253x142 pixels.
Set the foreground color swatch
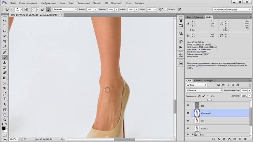click(x=4, y=128)
